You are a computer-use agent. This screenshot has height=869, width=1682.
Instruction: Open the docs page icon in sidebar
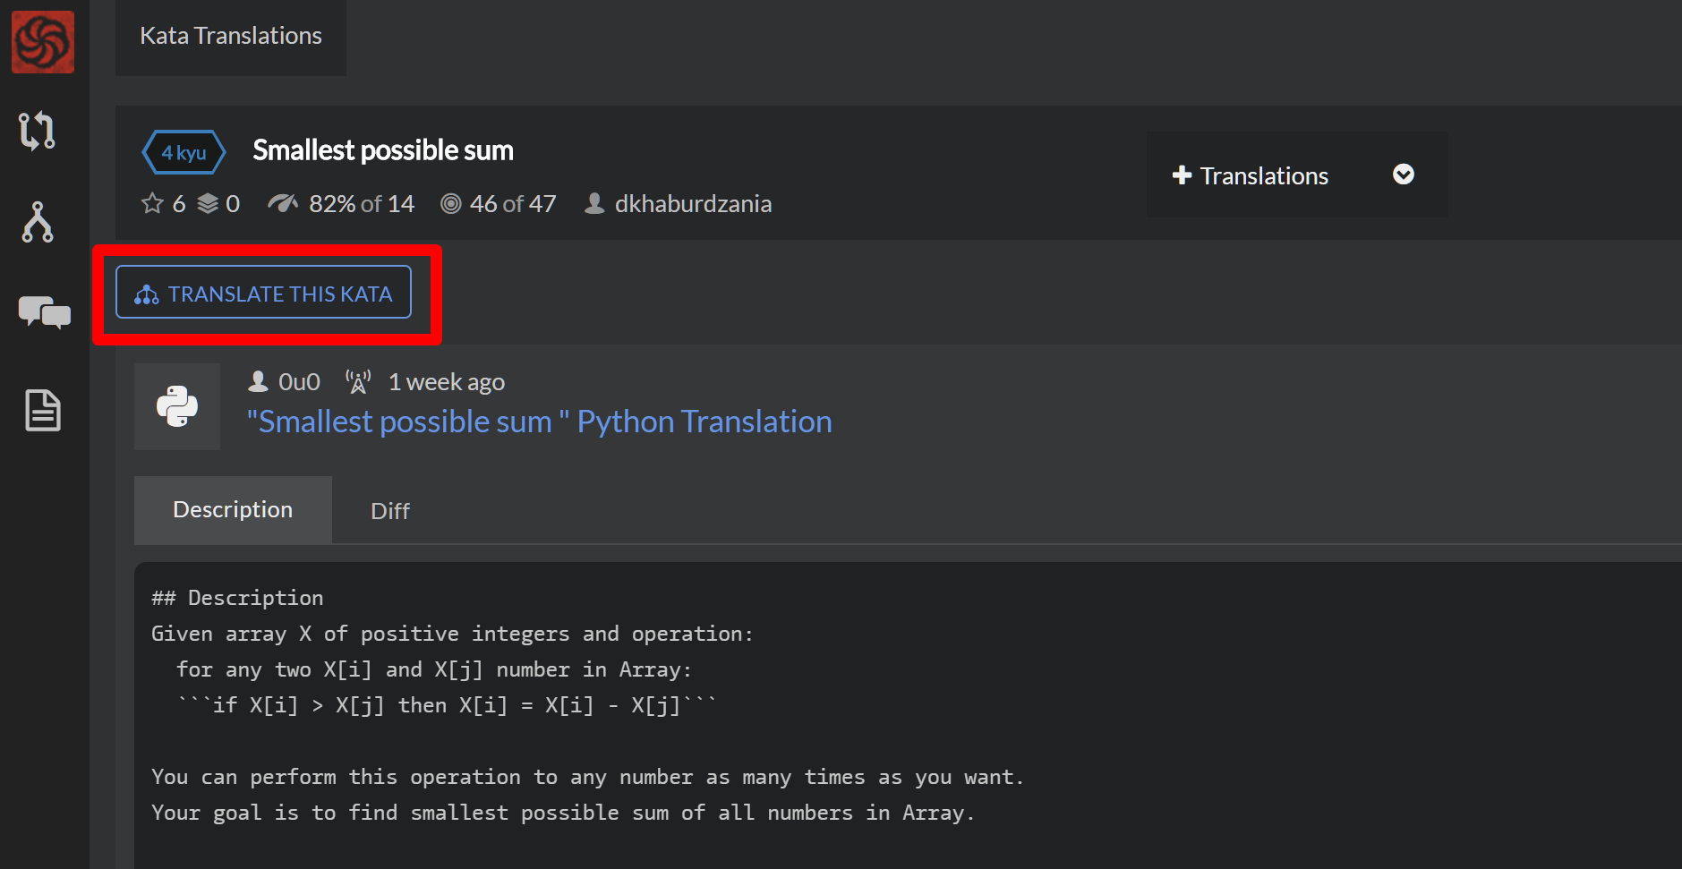[x=42, y=411]
